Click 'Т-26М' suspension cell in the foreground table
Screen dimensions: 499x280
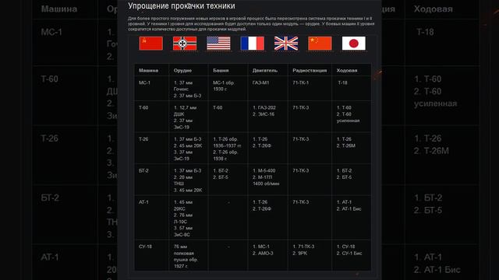[346, 145]
